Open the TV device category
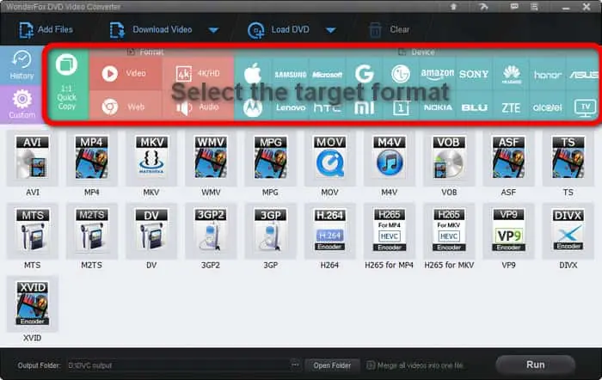The height and width of the screenshot is (380, 602). pos(584,107)
